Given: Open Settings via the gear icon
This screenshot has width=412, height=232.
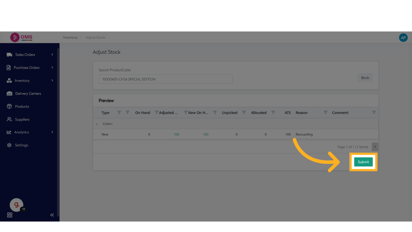Looking at the screenshot, I should coord(9,145).
